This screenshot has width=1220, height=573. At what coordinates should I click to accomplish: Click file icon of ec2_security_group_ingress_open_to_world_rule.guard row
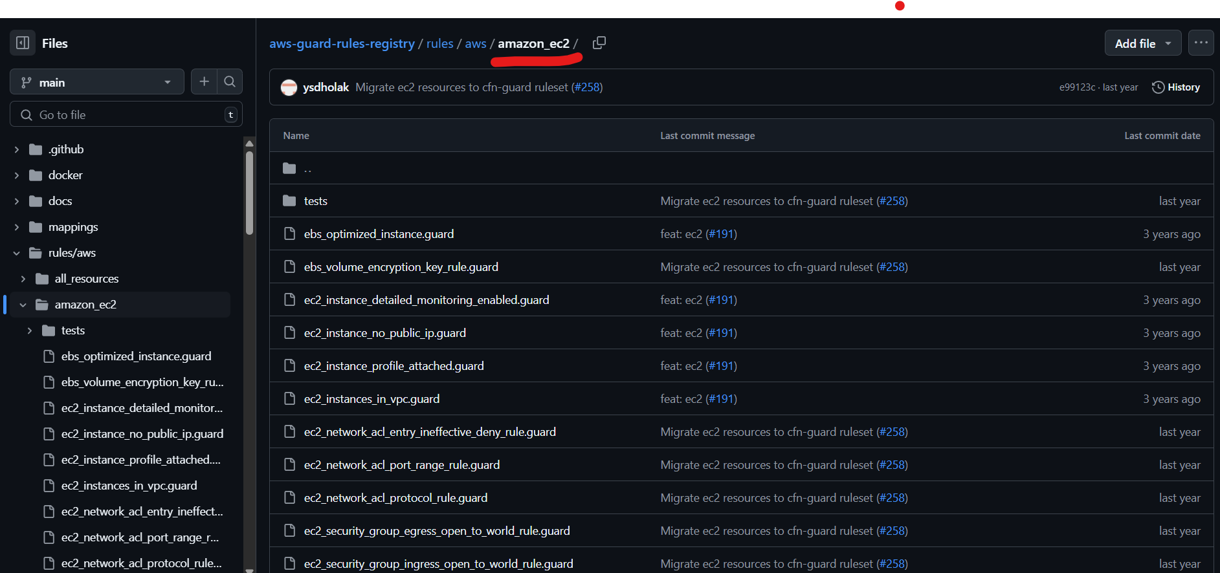(289, 564)
